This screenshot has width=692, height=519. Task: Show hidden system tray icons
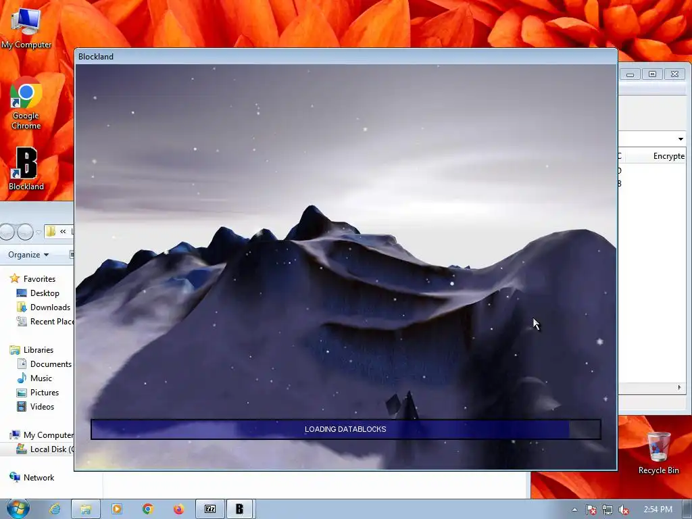(574, 510)
